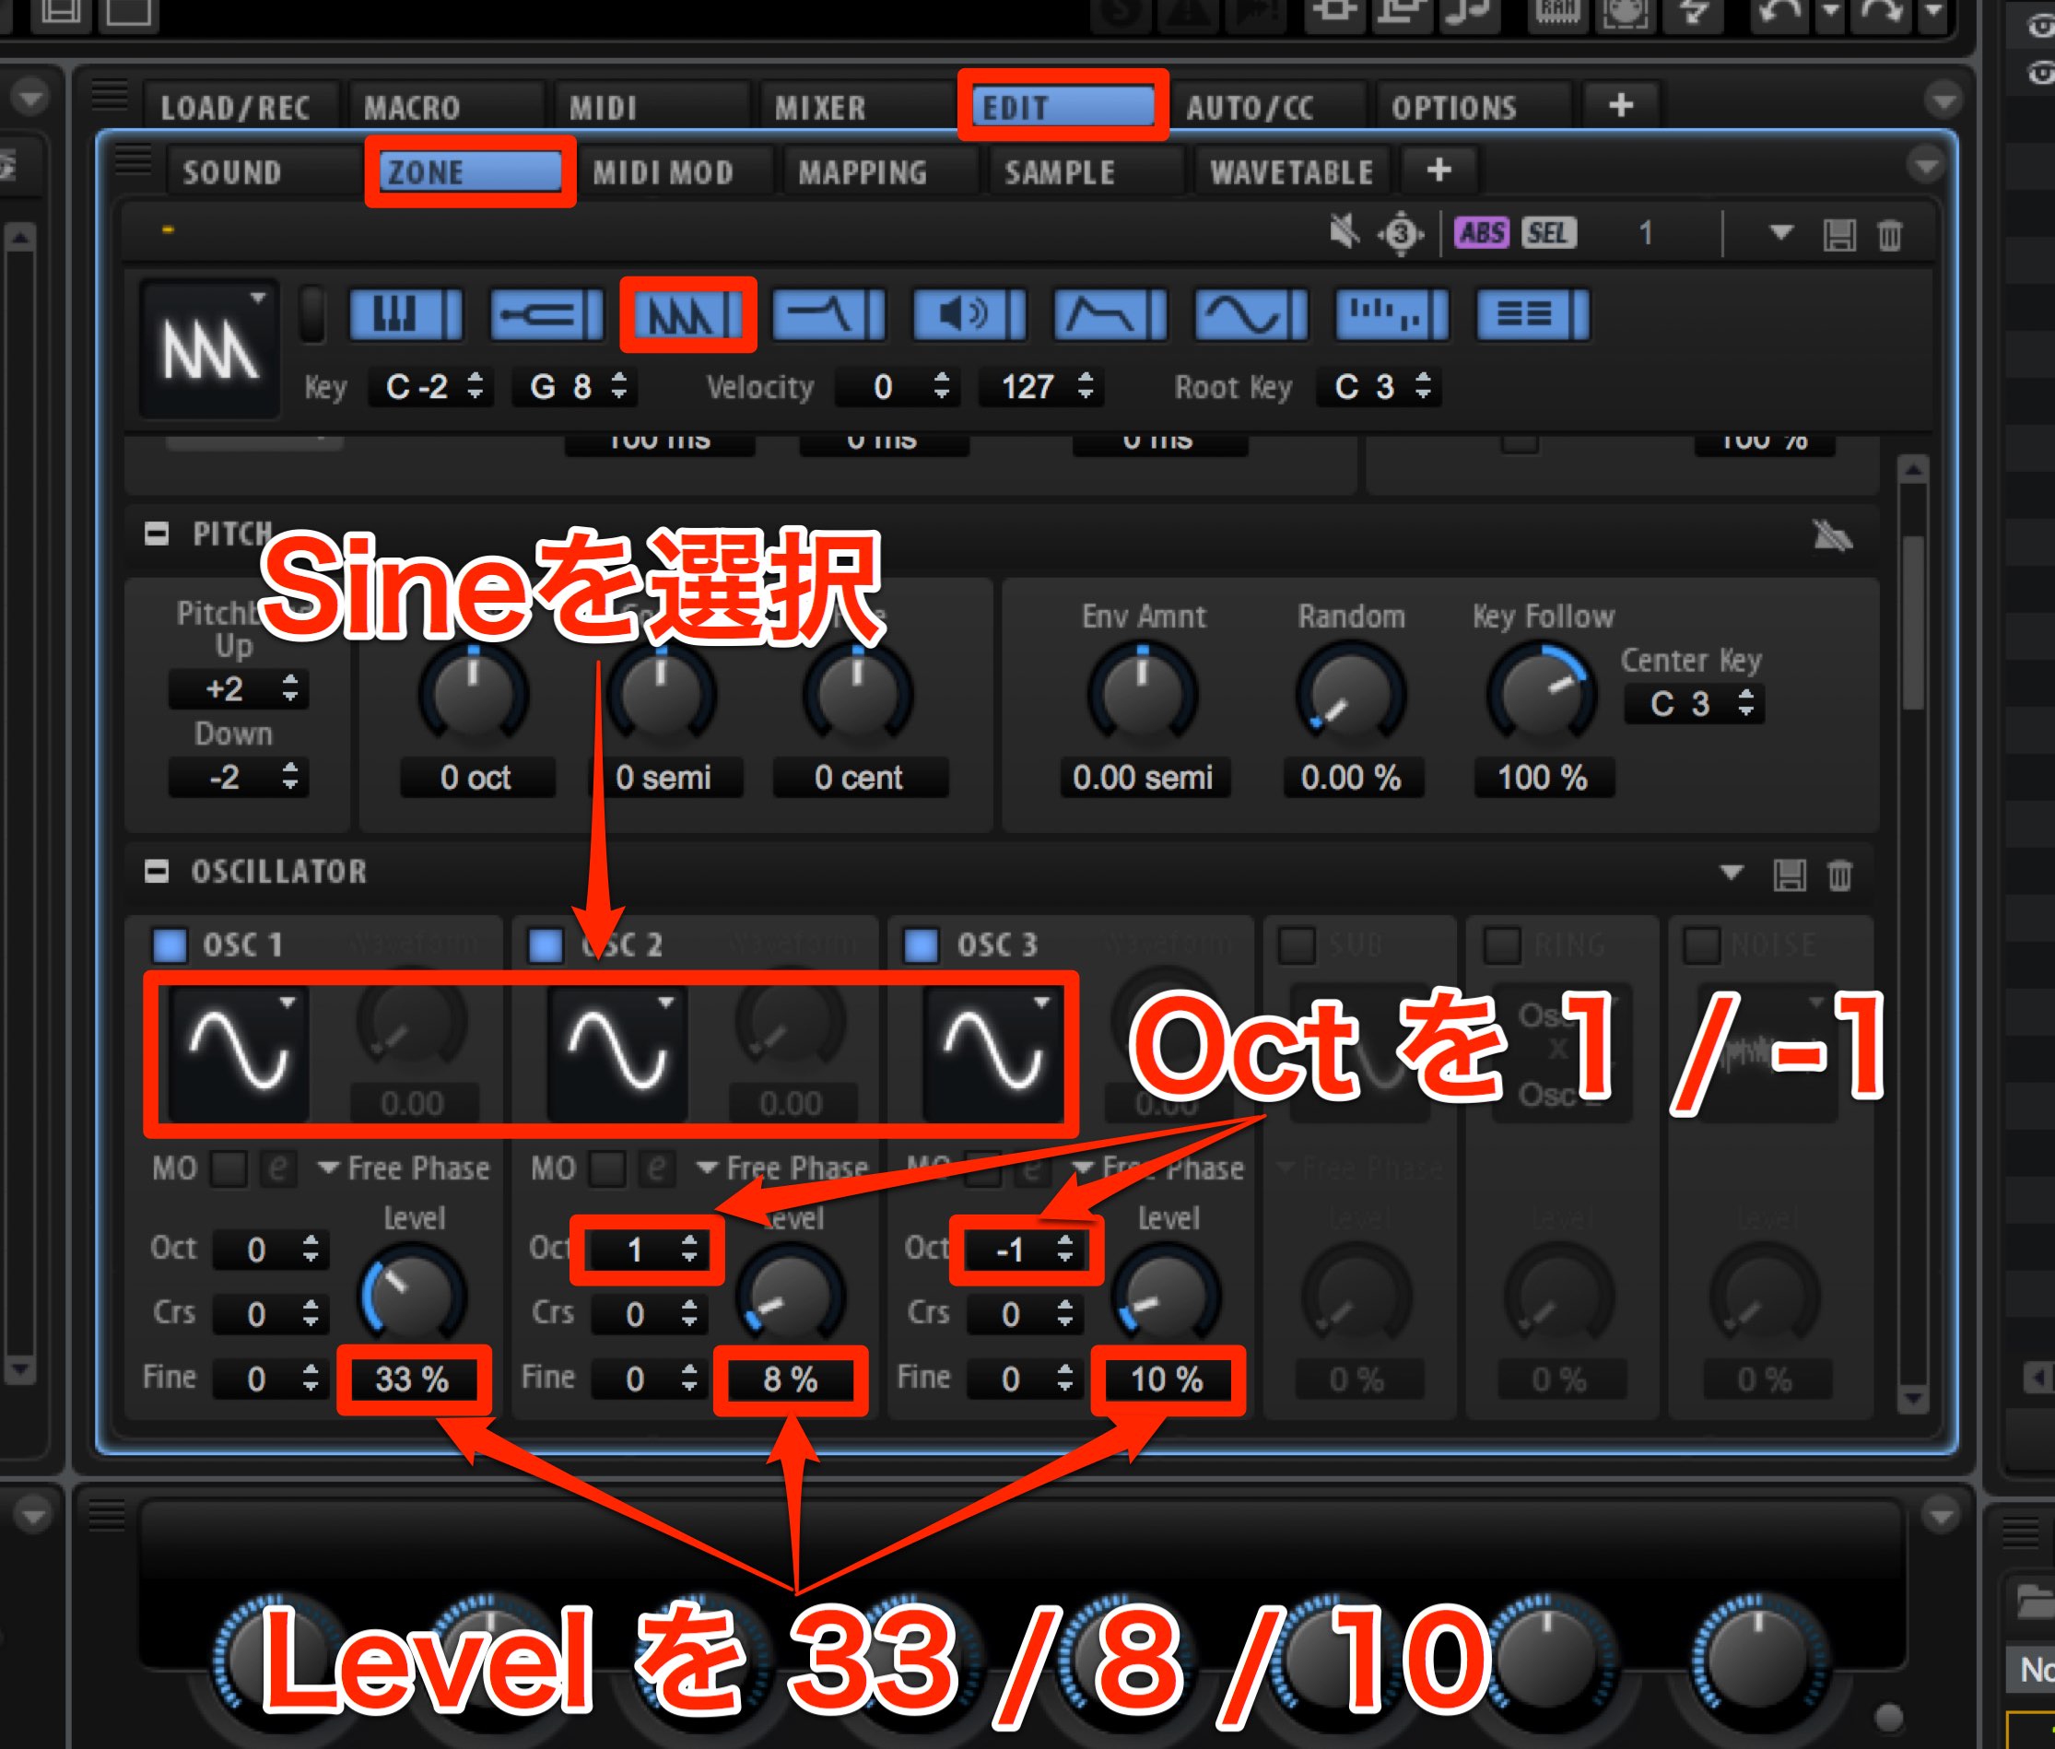The image size is (2055, 1749).
Task: Click the large synth zone type icon
Action: point(210,349)
